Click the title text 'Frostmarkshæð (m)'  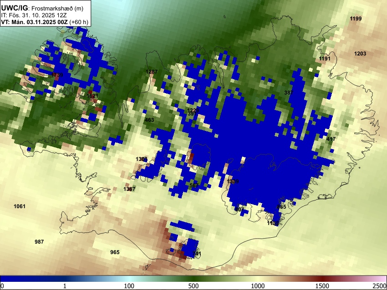(58, 8)
